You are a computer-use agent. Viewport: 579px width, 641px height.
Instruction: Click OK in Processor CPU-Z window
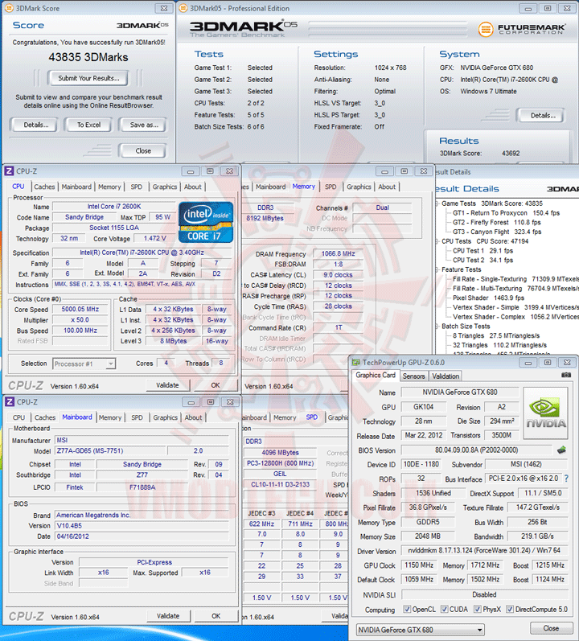[x=216, y=385]
